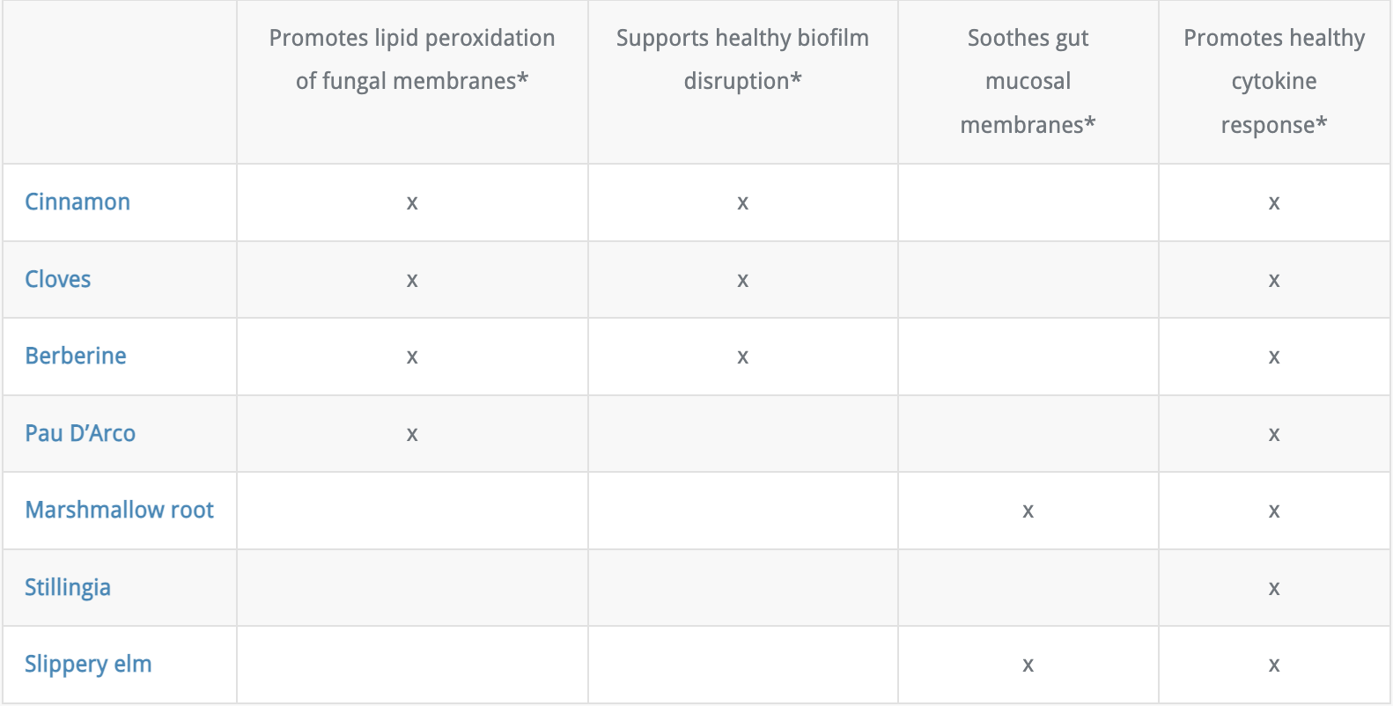Click Slippery elm's x under gut mucosal column

coord(1028,666)
